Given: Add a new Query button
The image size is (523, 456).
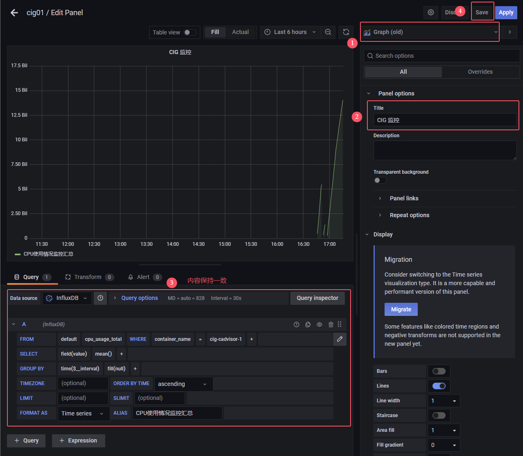Looking at the screenshot, I should tap(26, 440).
